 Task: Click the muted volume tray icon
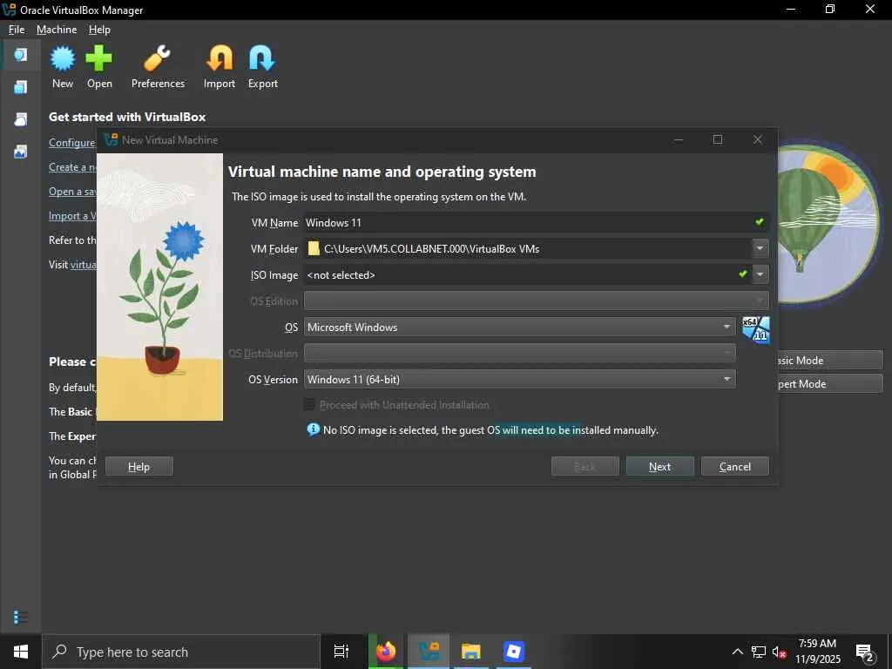(779, 652)
